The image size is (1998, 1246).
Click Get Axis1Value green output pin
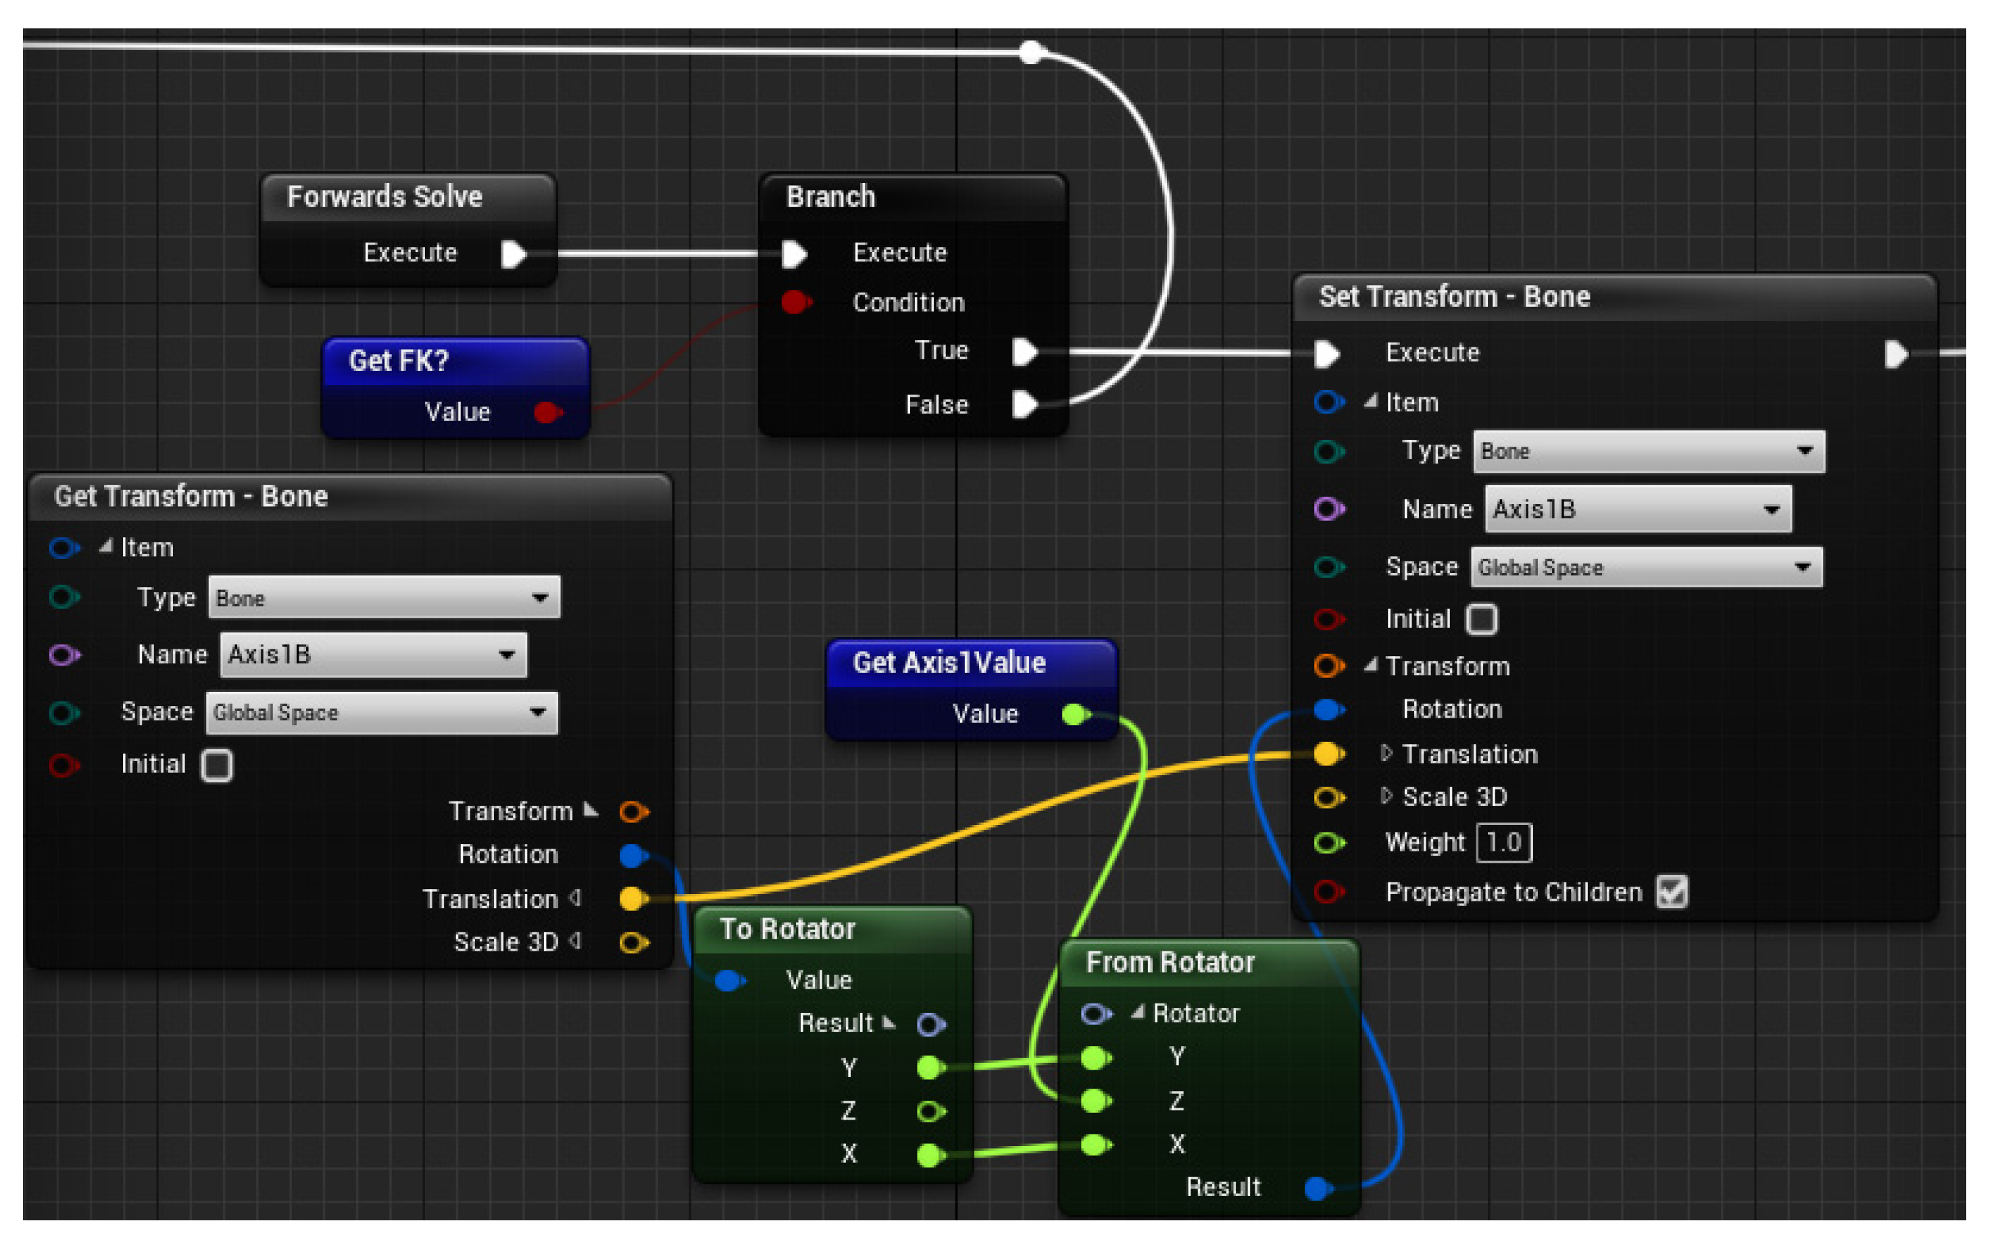click(x=1074, y=714)
